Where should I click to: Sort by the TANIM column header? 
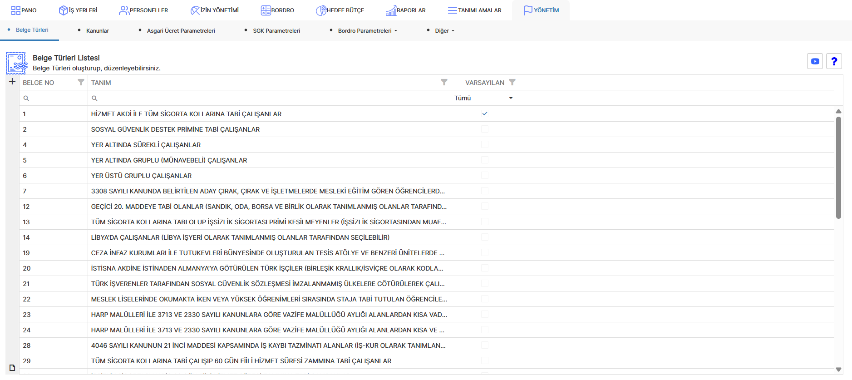101,83
